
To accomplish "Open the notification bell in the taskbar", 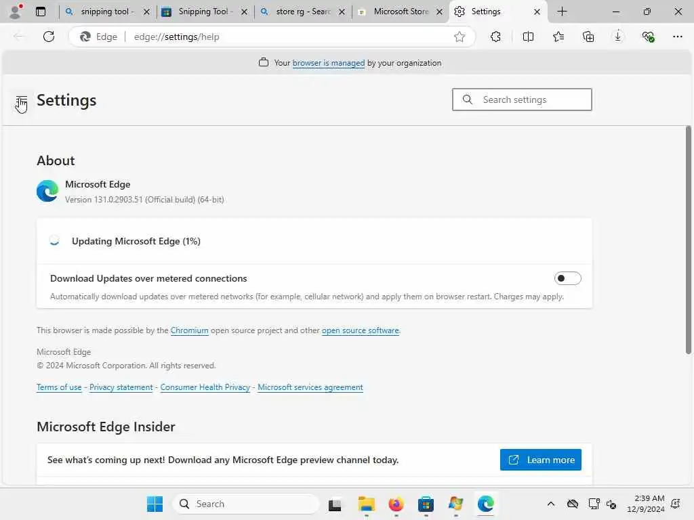I will (676, 504).
